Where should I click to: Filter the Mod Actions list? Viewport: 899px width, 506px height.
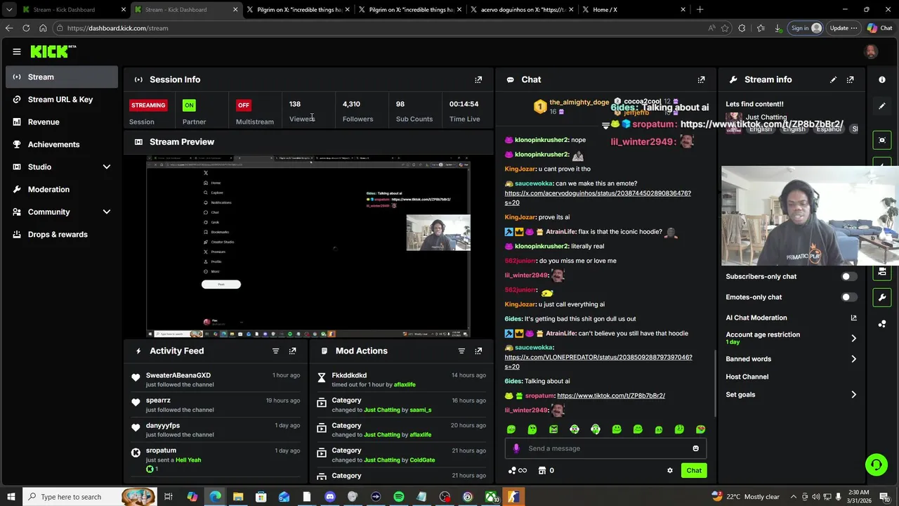point(461,351)
